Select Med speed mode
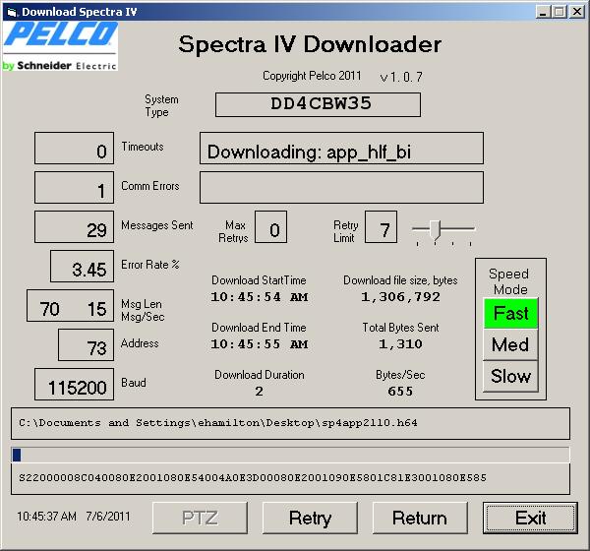Image resolution: width=590 pixels, height=551 pixels. (510, 344)
